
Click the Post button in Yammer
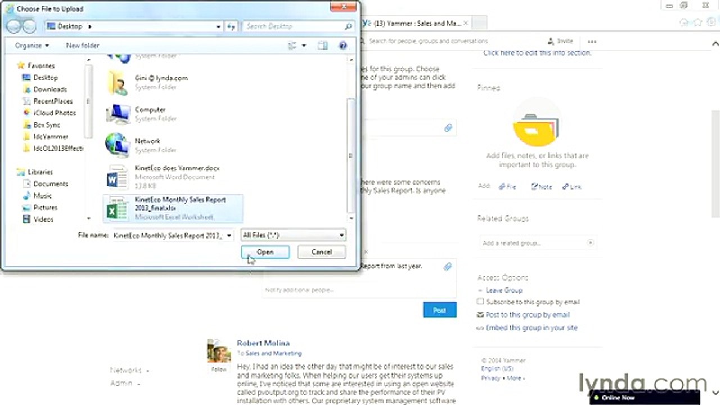click(439, 310)
